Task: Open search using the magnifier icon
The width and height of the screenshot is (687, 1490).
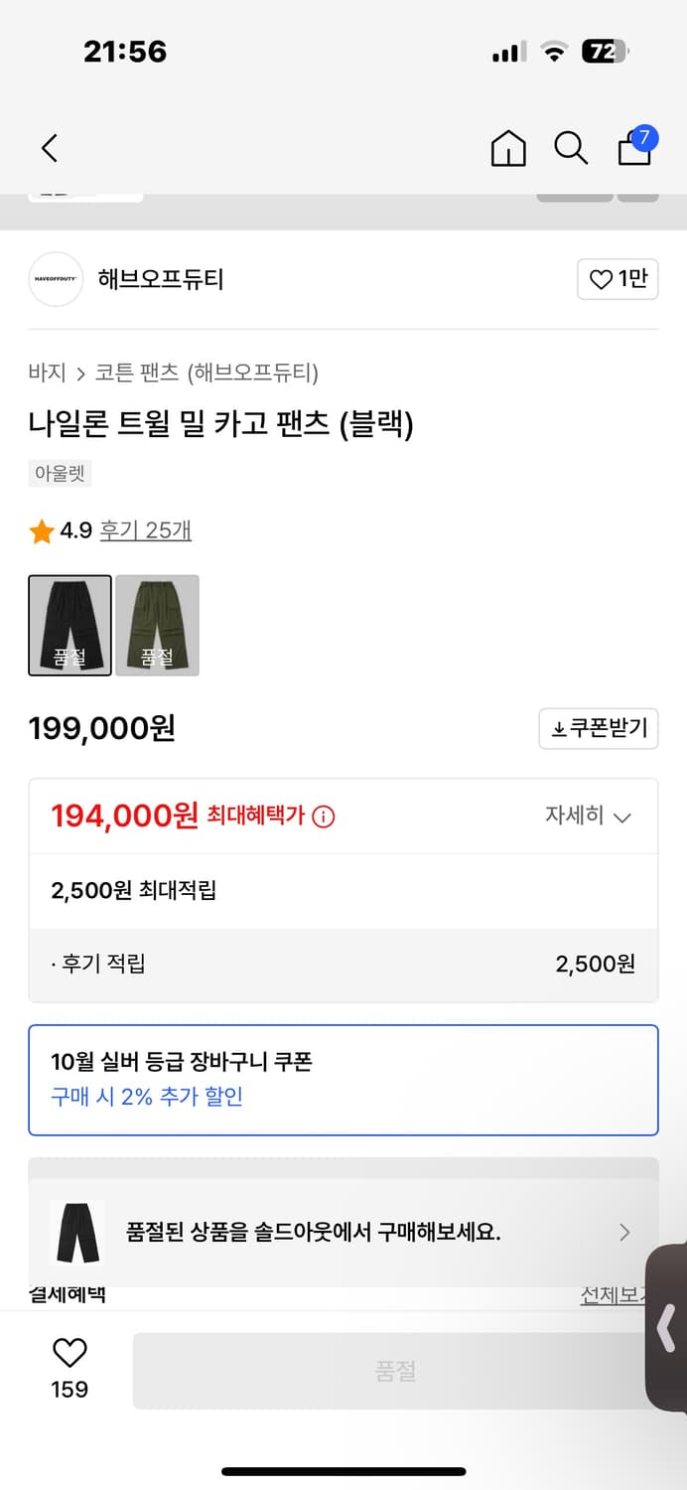Action: click(x=571, y=147)
